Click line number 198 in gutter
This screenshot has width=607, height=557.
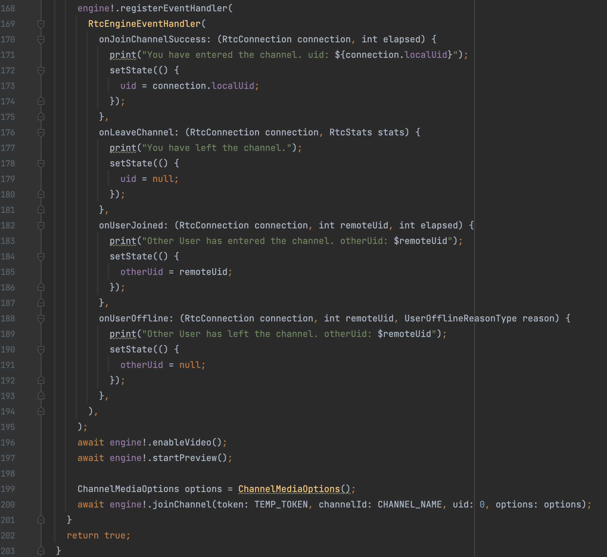8,474
